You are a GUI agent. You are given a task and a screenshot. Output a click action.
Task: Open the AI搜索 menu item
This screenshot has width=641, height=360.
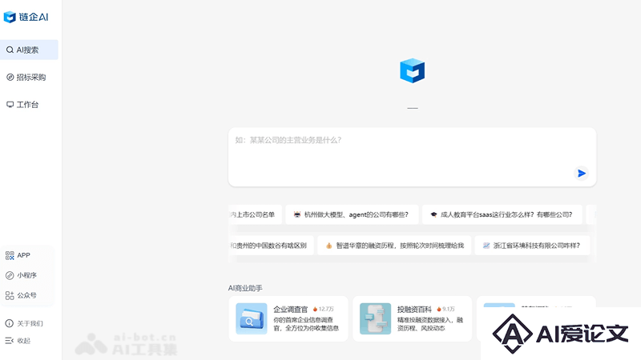(x=29, y=50)
